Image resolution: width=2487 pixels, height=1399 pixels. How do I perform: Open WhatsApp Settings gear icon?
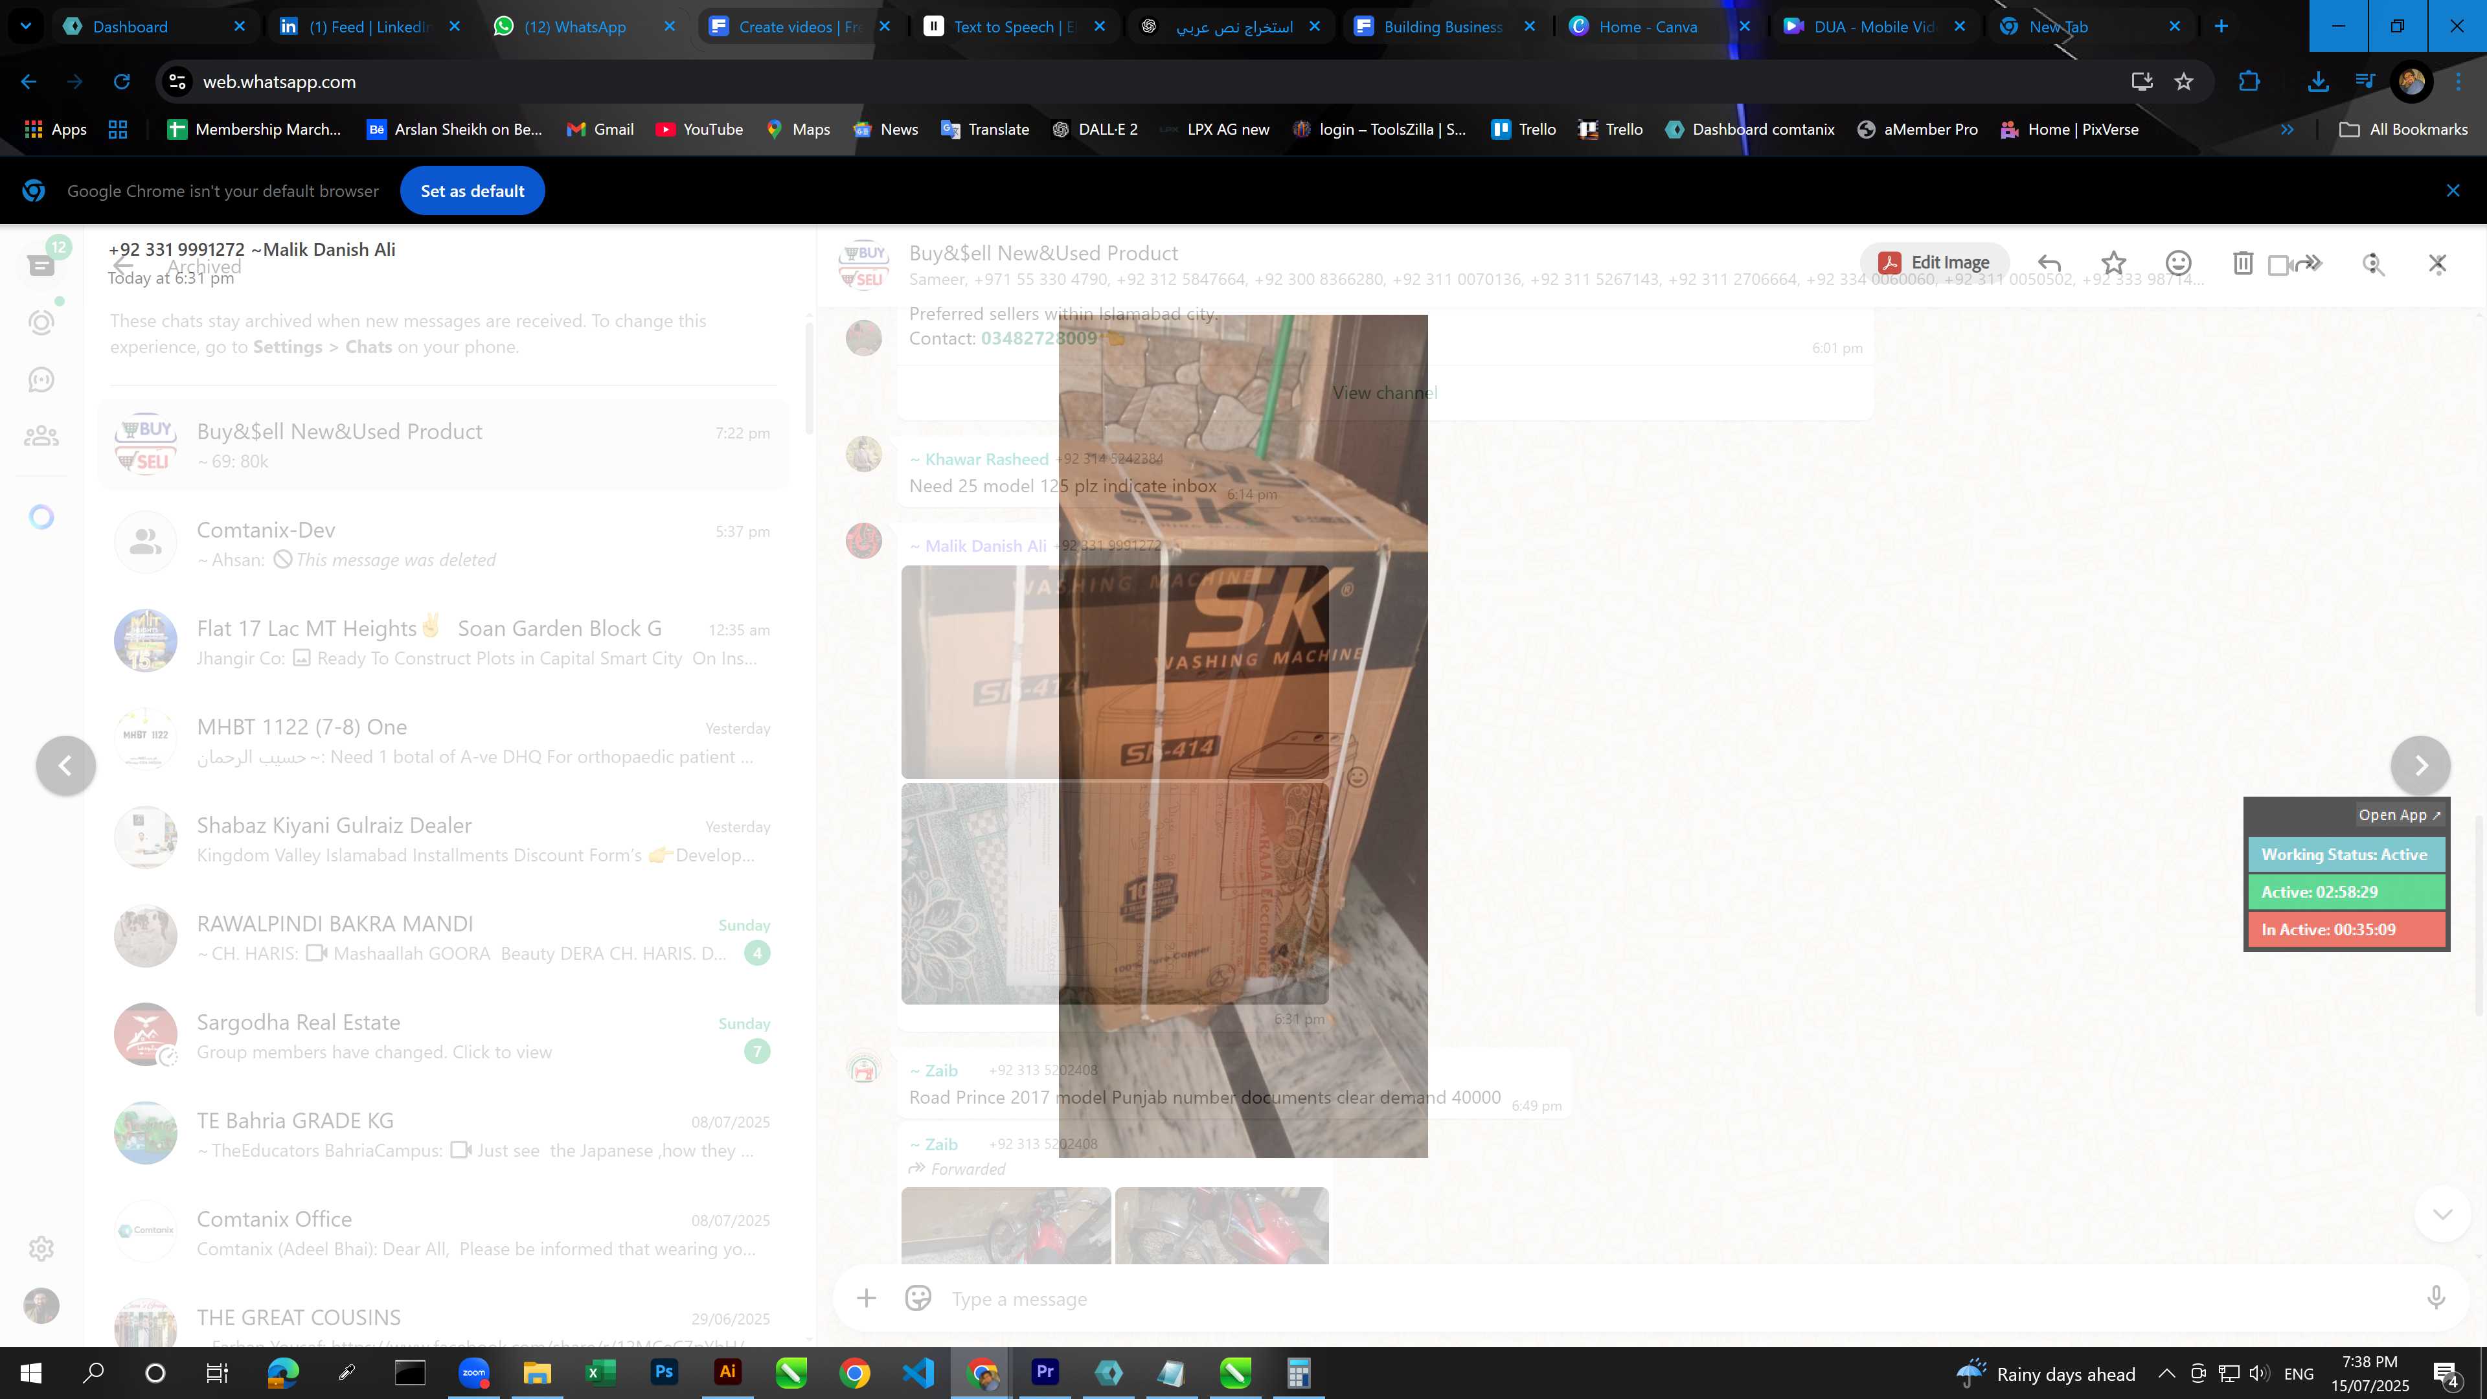[41, 1248]
